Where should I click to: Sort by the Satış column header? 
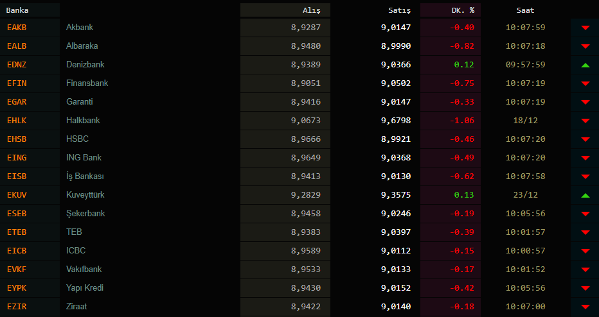pyautogui.click(x=399, y=10)
